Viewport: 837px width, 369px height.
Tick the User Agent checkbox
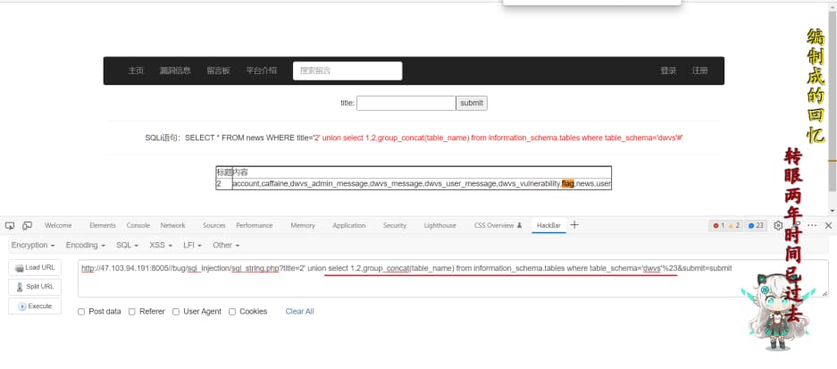point(176,312)
